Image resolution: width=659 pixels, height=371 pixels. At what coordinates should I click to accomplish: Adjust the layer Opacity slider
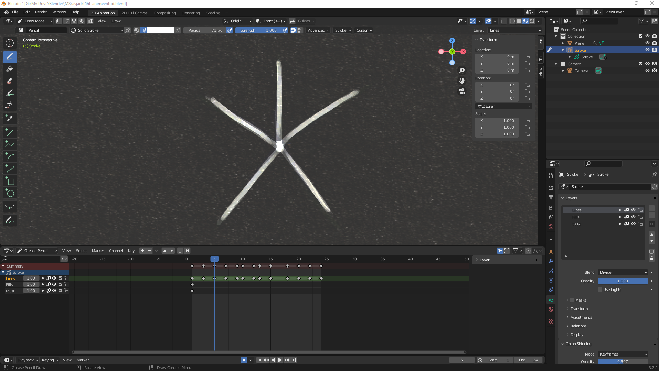click(x=622, y=281)
